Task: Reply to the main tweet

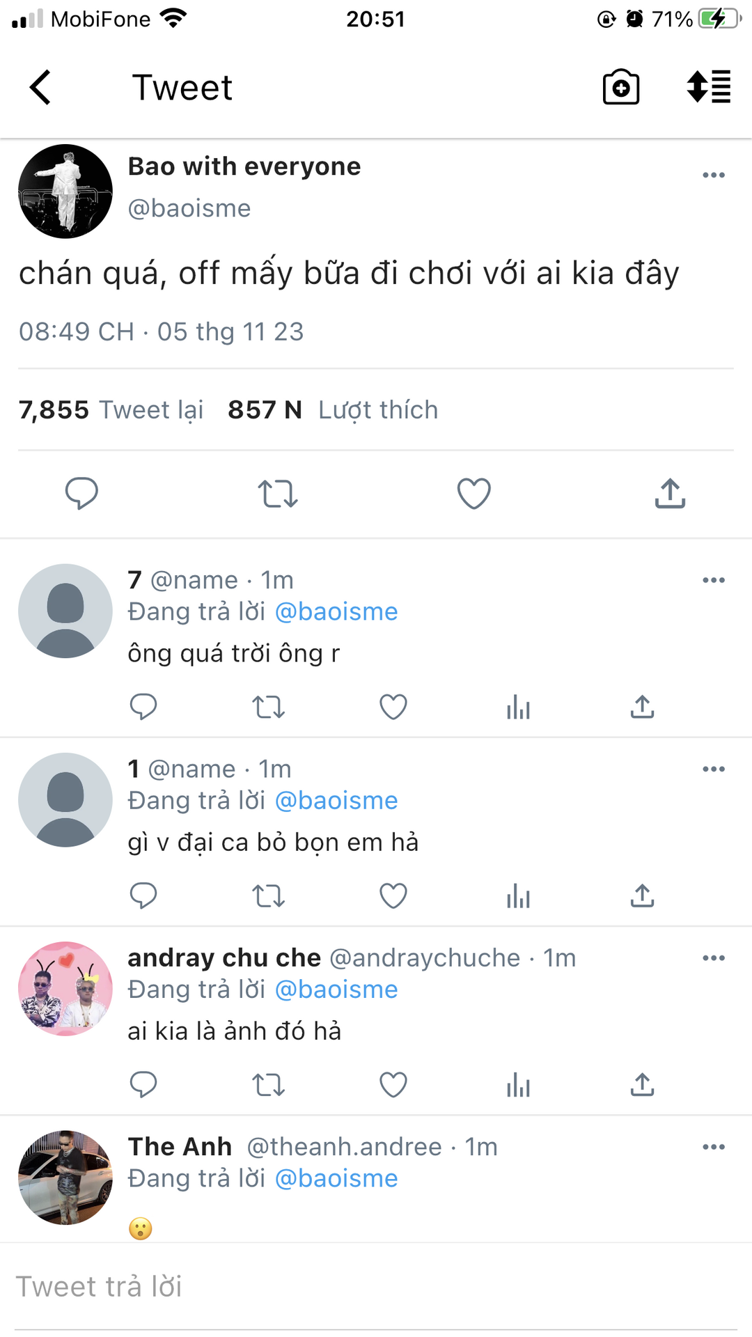Action: [81, 494]
